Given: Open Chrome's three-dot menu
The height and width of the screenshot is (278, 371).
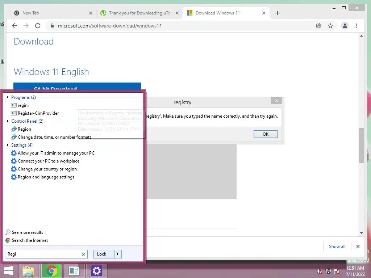Looking at the screenshot, I should 357,26.
